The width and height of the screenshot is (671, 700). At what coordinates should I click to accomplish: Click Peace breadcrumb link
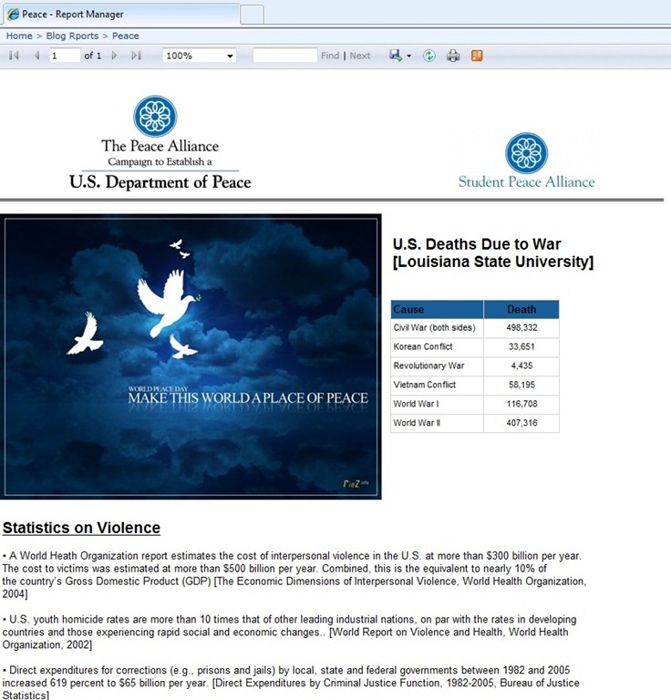pyautogui.click(x=126, y=36)
